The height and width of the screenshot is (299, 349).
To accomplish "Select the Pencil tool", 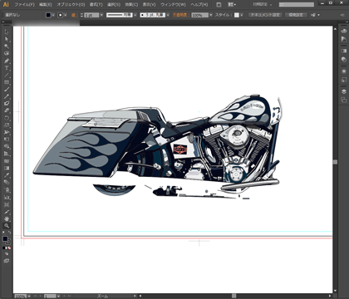I will (x=7, y=96).
